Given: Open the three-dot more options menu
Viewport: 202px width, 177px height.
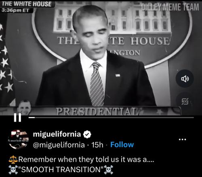Looking at the screenshot, I should click(183, 139).
